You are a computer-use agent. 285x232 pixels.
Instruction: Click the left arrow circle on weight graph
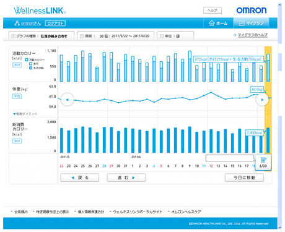[67, 100]
